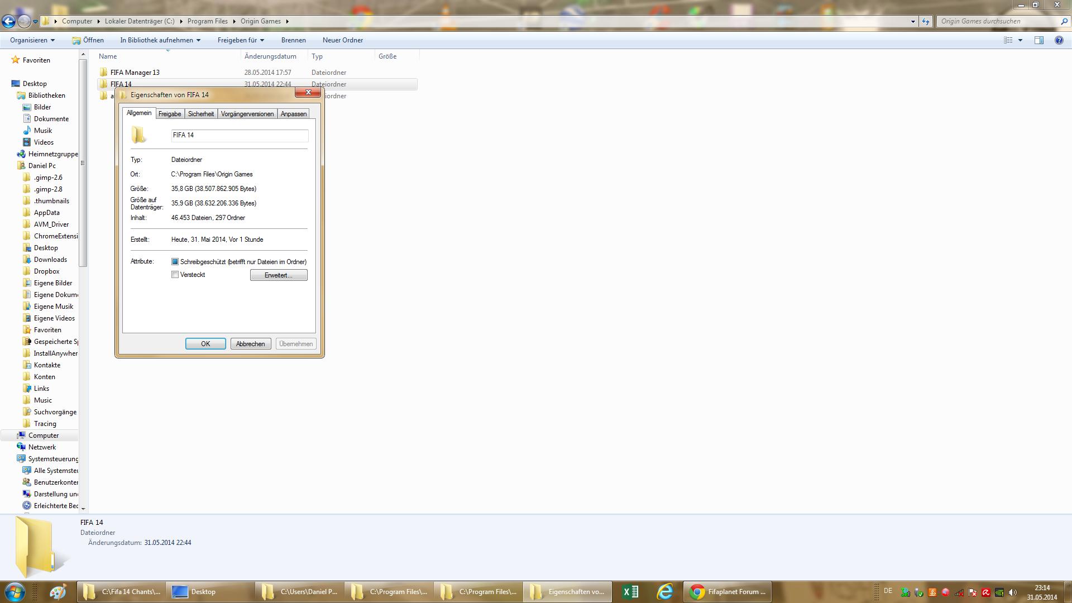
Task: Expand breadcrumb arrow after Origin Games
Action: (288, 21)
